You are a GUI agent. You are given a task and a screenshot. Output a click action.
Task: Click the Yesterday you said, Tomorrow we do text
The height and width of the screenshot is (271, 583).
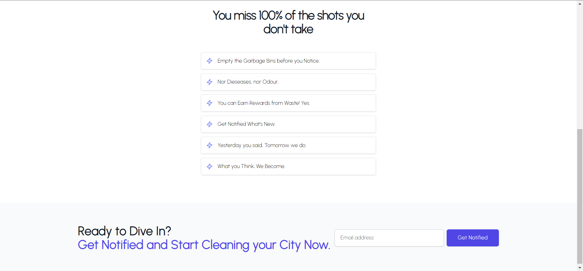[x=262, y=145]
